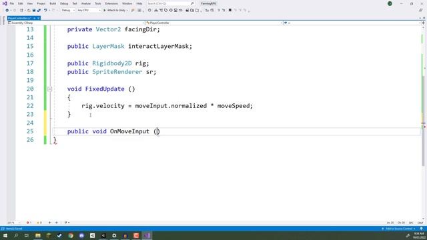Click the SPC indentation indicator
The height and width of the screenshot is (240, 427).
pos(411,223)
